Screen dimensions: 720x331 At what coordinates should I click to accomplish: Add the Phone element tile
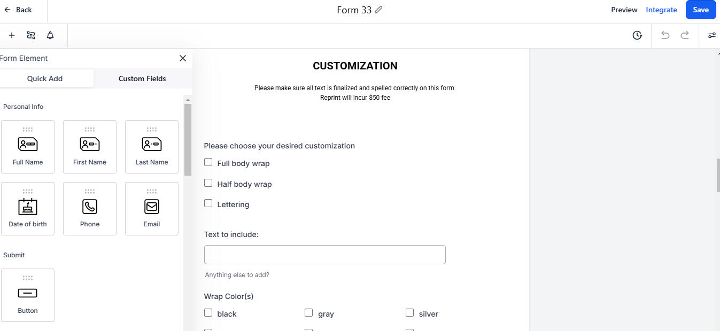tap(90, 209)
